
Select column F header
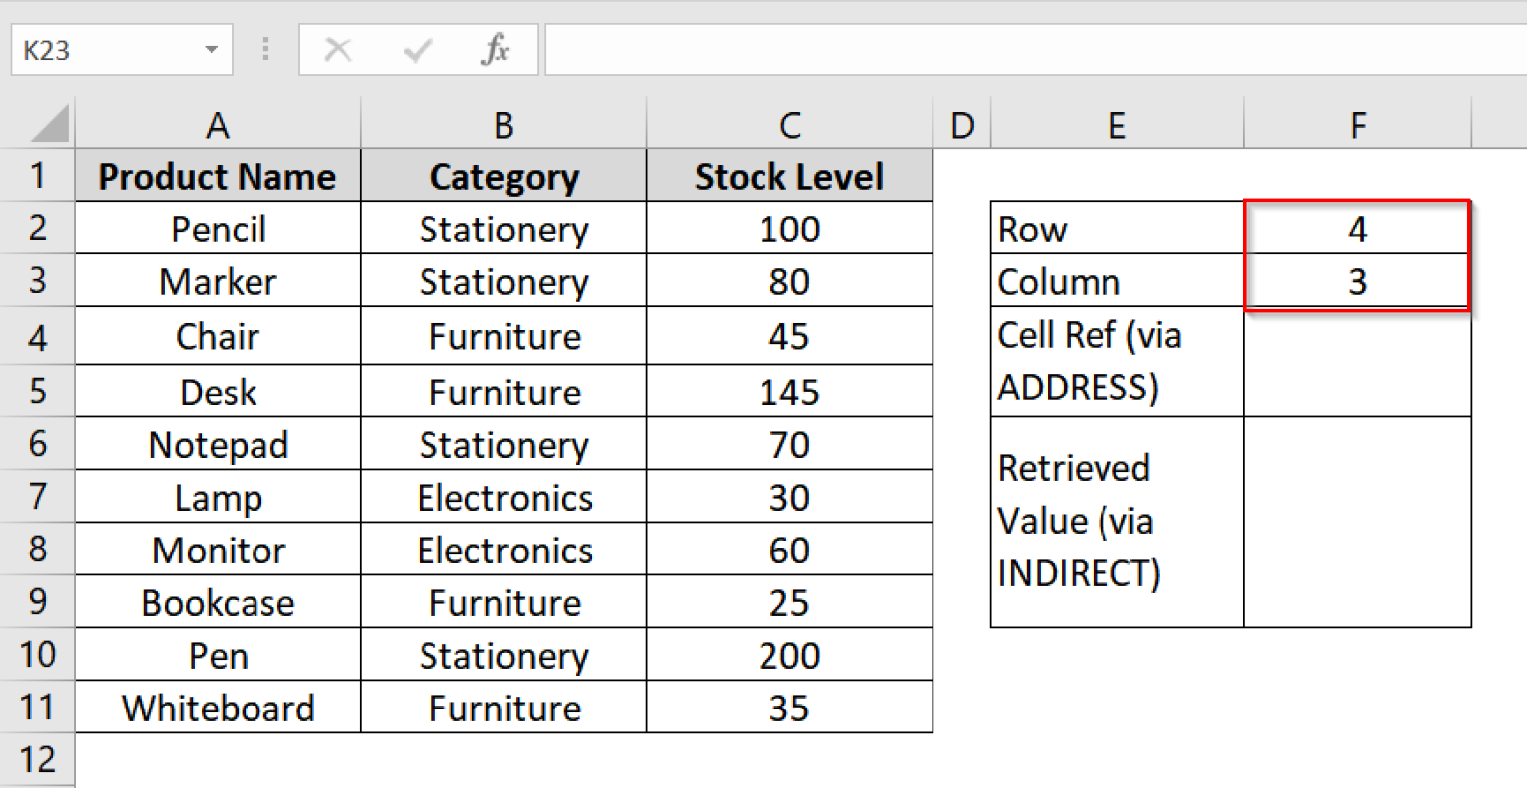(x=1357, y=123)
